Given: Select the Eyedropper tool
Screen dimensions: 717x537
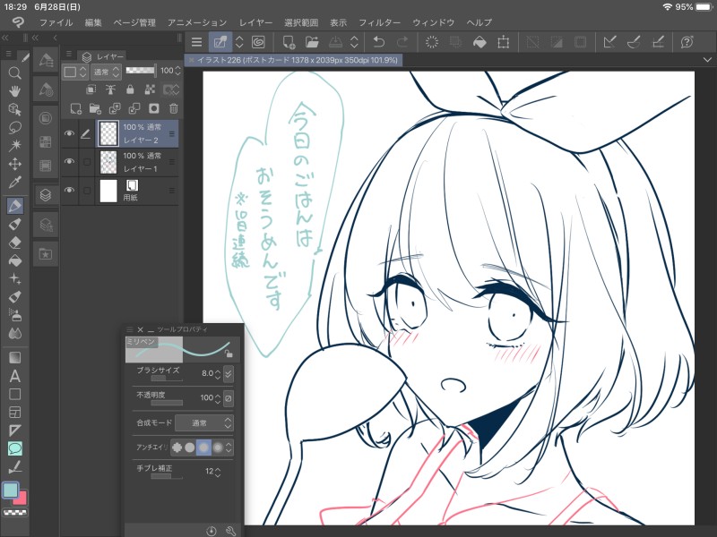Looking at the screenshot, I should [14, 183].
